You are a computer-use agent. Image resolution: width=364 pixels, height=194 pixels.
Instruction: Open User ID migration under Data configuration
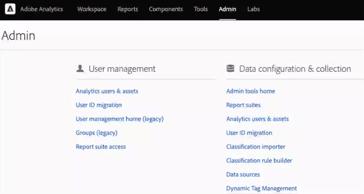coord(249,133)
